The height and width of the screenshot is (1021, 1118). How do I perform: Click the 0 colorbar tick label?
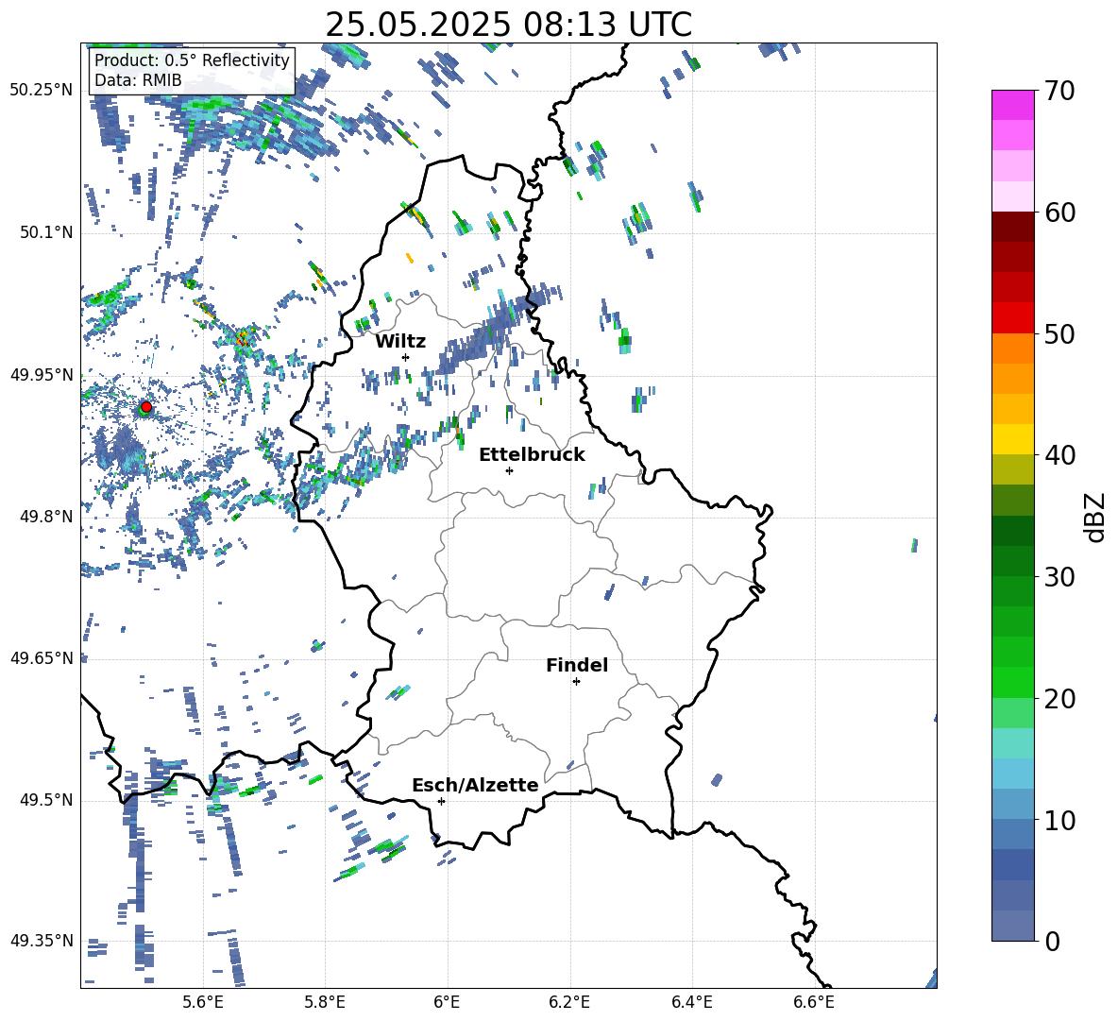tap(1053, 941)
